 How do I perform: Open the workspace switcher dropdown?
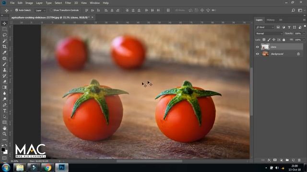(x=300, y=11)
